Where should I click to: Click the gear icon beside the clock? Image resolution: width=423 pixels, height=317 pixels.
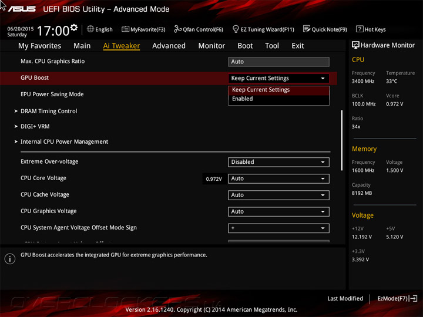pos(74,28)
